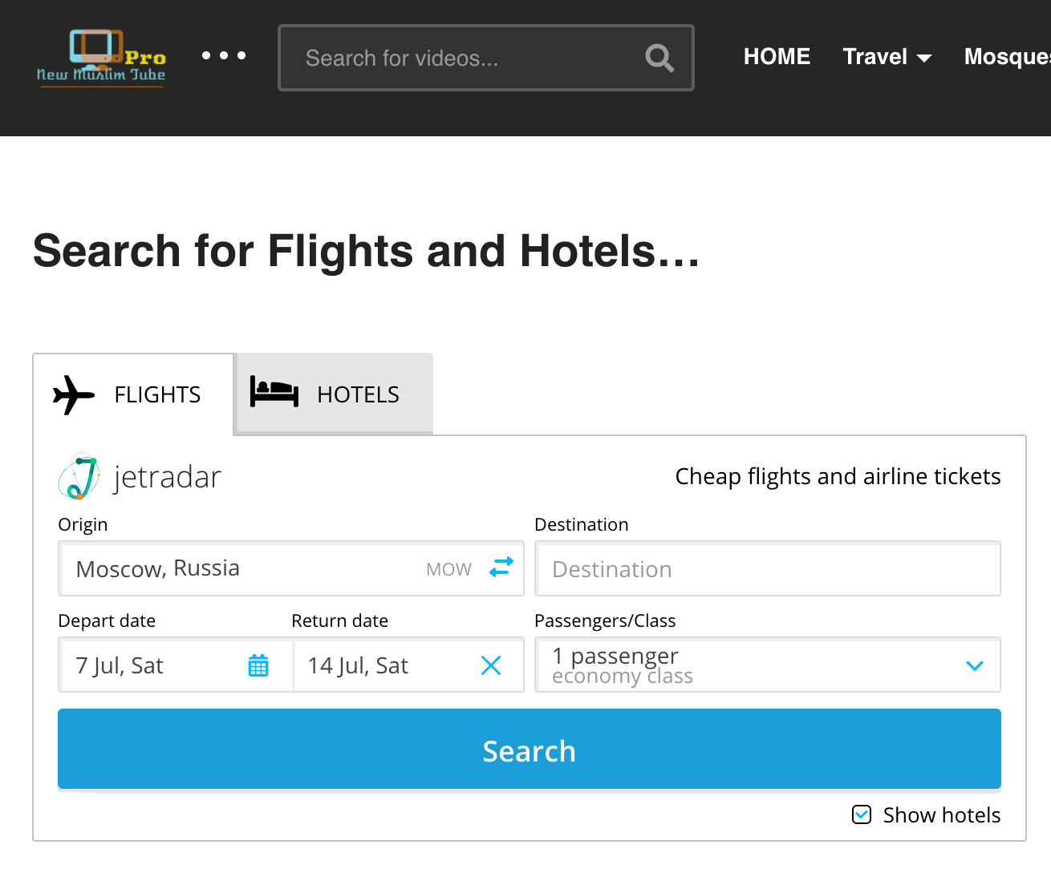1051x885 pixels.
Task: Click the magnifier search icon
Action: pos(659,58)
